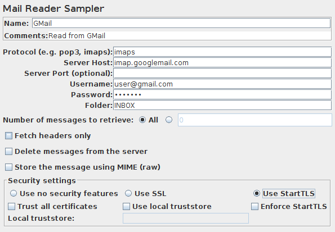Screen dimensions: 335x232
Task: Enable Fetch headers only checkbox
Action: tap(8, 136)
